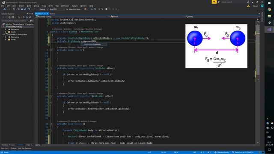Open the signed-in account avatar icon
Viewport: 274px width, 154px height.
[262, 6]
